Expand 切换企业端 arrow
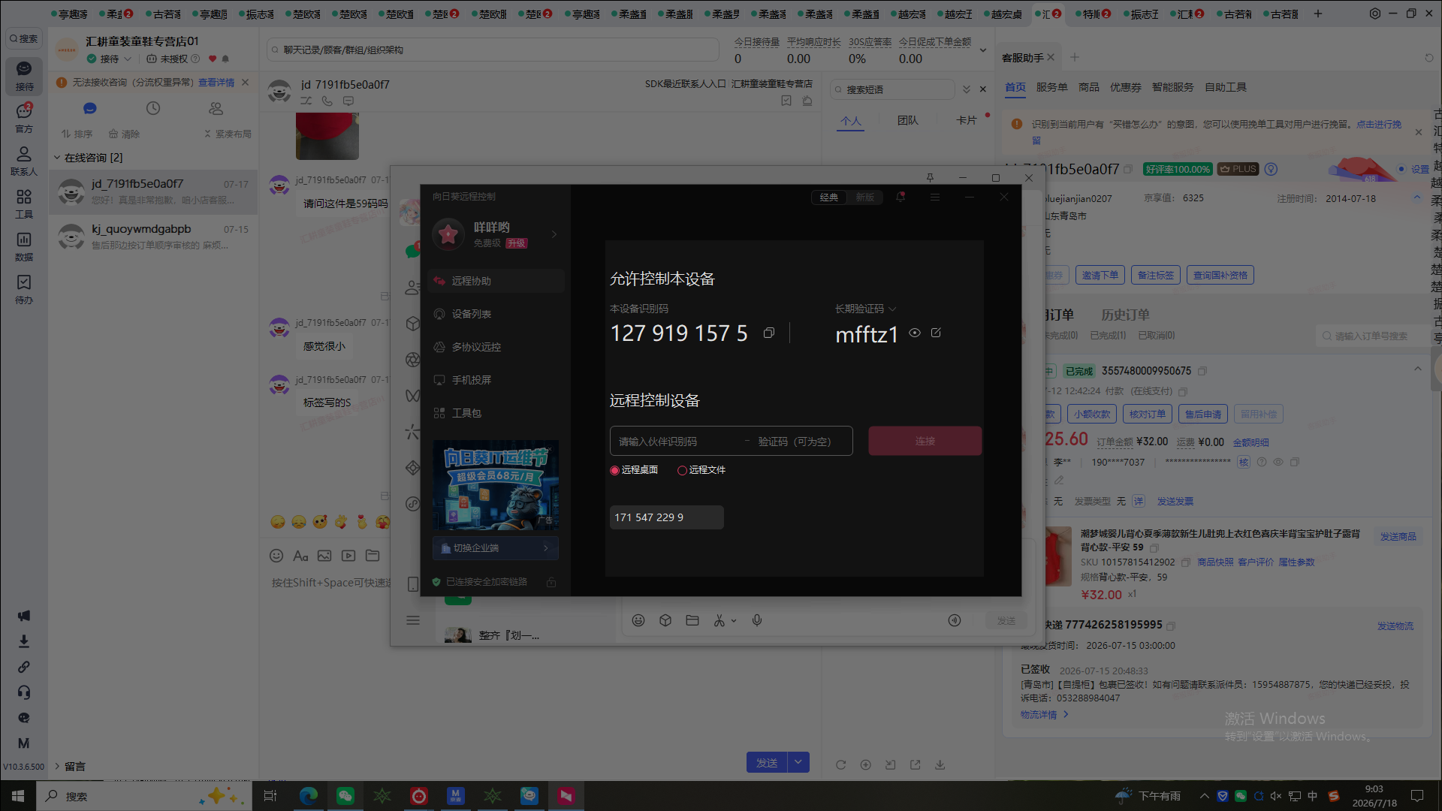The height and width of the screenshot is (811, 1442). tap(546, 548)
